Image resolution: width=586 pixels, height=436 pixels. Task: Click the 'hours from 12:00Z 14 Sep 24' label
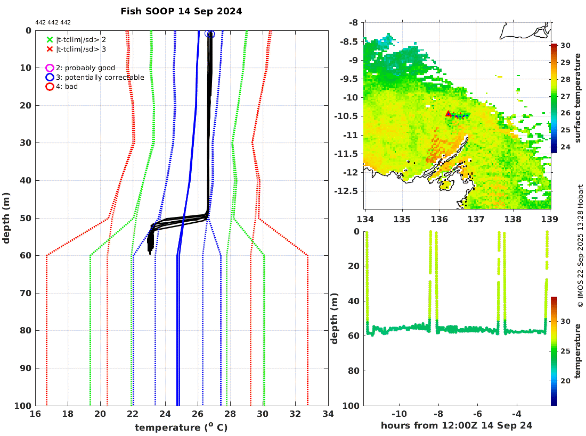point(457,425)
